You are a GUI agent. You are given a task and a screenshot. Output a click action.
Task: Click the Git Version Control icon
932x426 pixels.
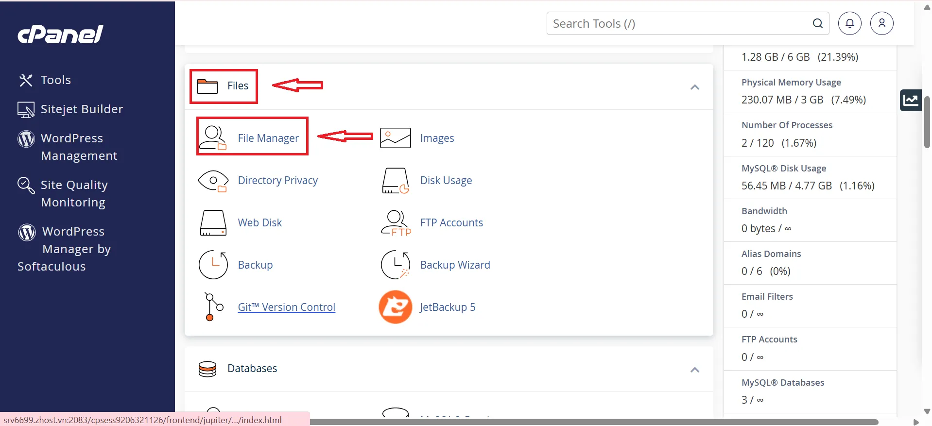point(213,307)
